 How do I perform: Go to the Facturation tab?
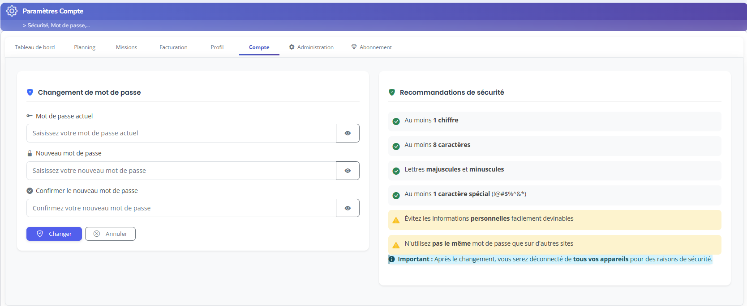pyautogui.click(x=173, y=47)
